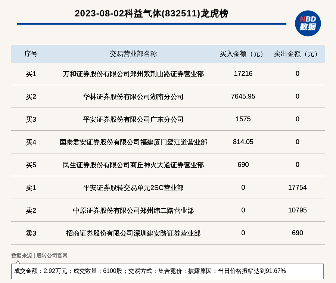Click the 卖2 row buy amount 0
The image size is (336, 283).
pyautogui.click(x=243, y=210)
